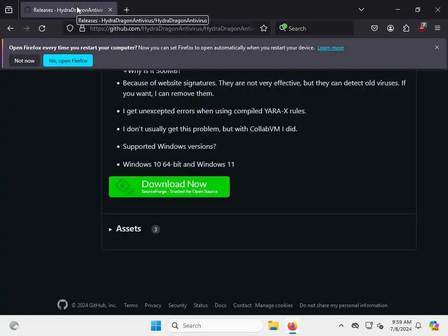Image resolution: width=448 pixels, height=336 pixels.
Task: Open the Security footer link
Action: coord(178,305)
